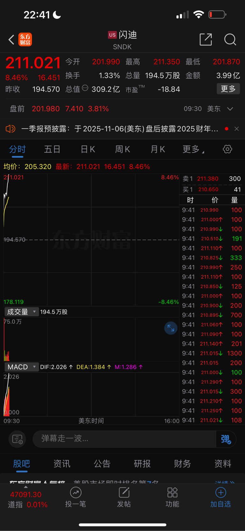This screenshot has height=531, width=245.
Task: Tap the main price 211.021
Action: click(x=33, y=63)
